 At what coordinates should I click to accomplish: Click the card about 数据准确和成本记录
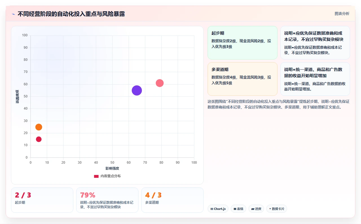coord(315,43)
